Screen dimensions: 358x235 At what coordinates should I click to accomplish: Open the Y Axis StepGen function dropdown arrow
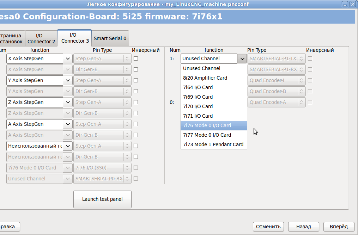pos(68,81)
